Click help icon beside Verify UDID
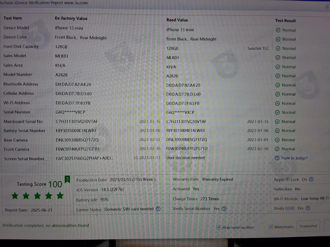 [308, 208]
